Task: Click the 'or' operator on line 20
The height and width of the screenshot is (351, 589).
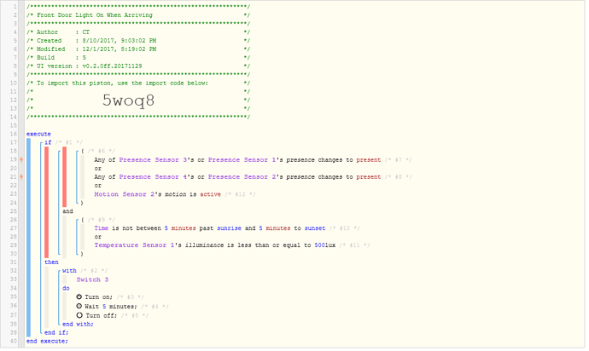Action: 97,169
